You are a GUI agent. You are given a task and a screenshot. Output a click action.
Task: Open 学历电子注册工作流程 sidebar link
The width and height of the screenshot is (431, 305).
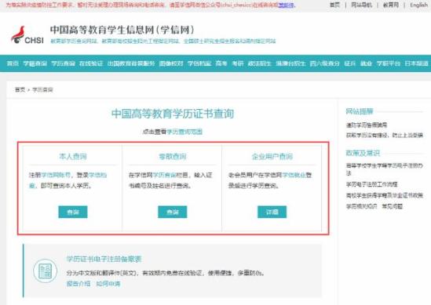click(371, 184)
